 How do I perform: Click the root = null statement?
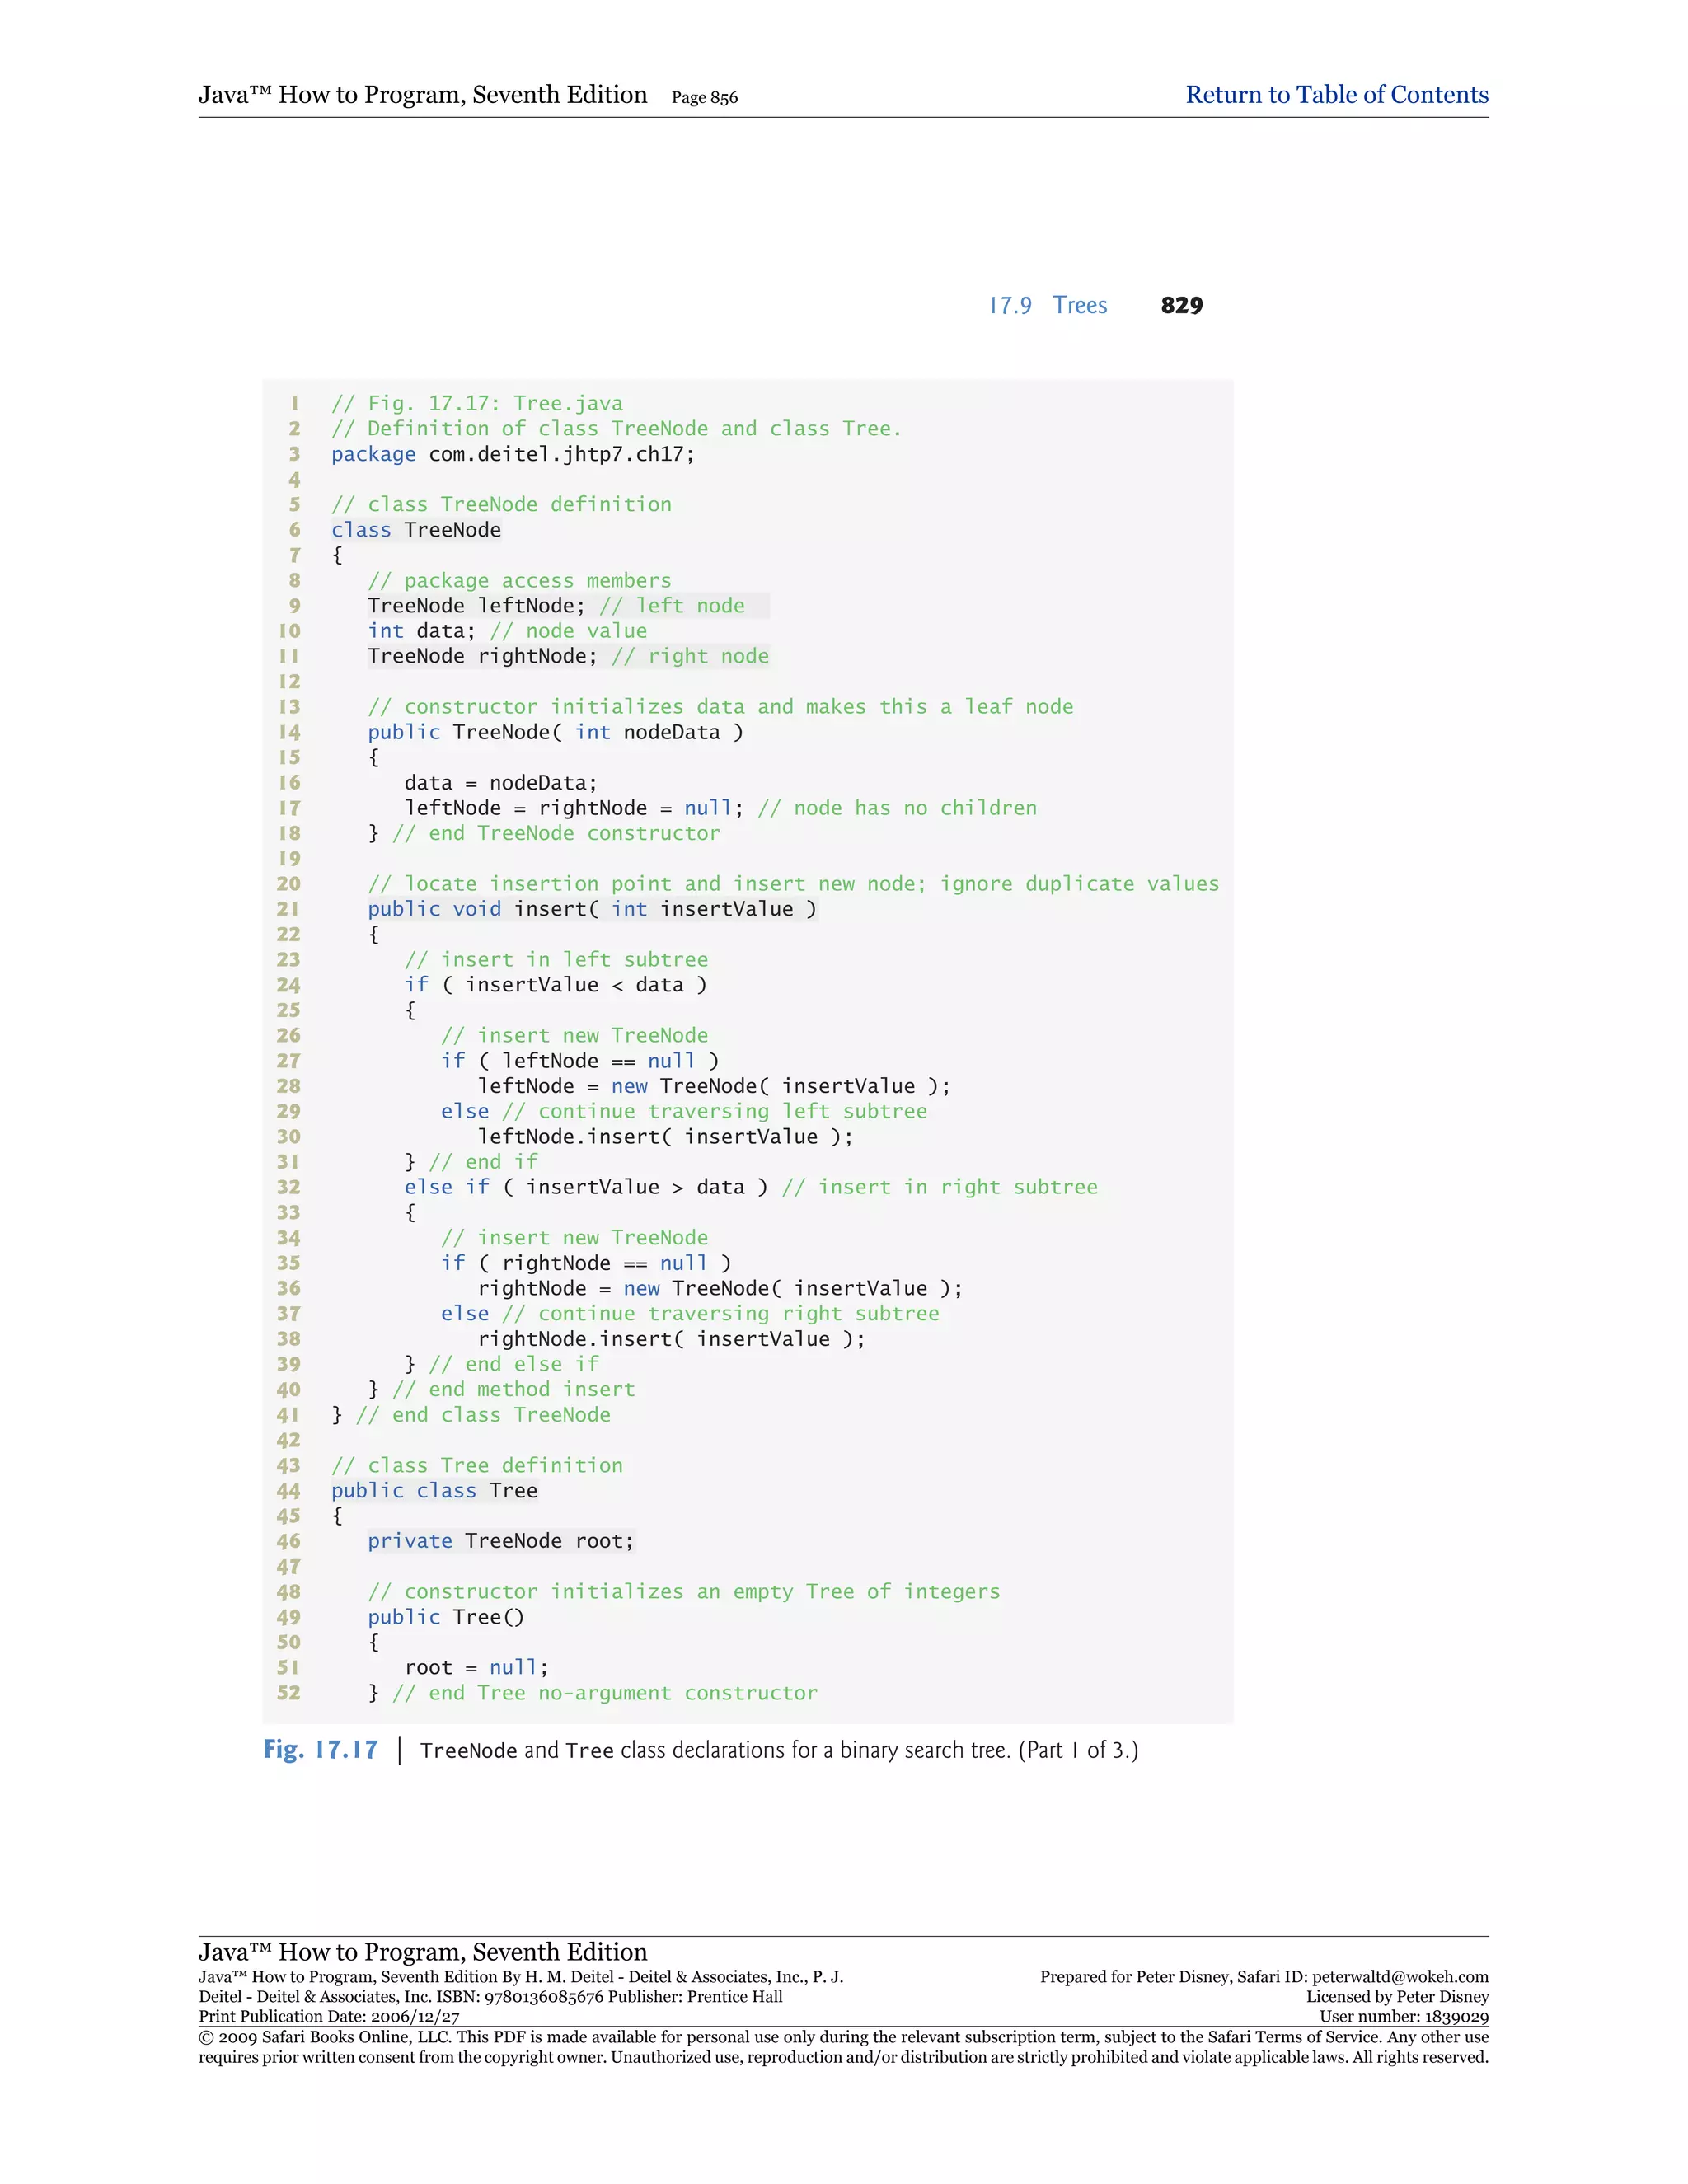[476, 1668]
